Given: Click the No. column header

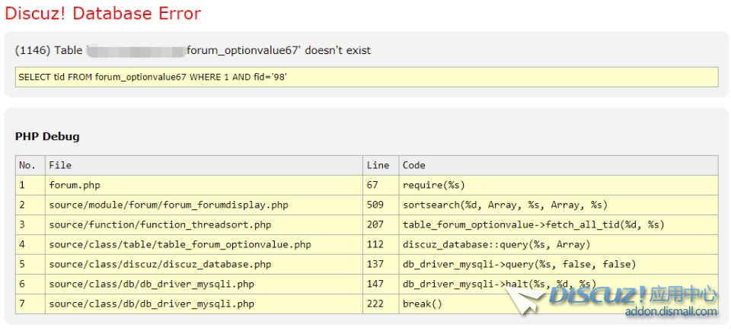Looking at the screenshot, I should pyautogui.click(x=27, y=165).
